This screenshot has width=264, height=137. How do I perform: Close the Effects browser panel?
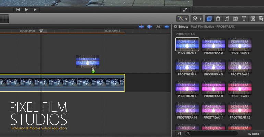point(175,27)
